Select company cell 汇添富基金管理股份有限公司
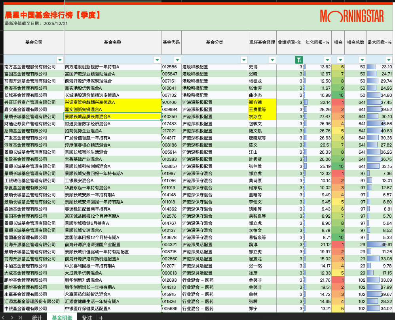395x320 pixels. pyautogui.click(x=34, y=301)
